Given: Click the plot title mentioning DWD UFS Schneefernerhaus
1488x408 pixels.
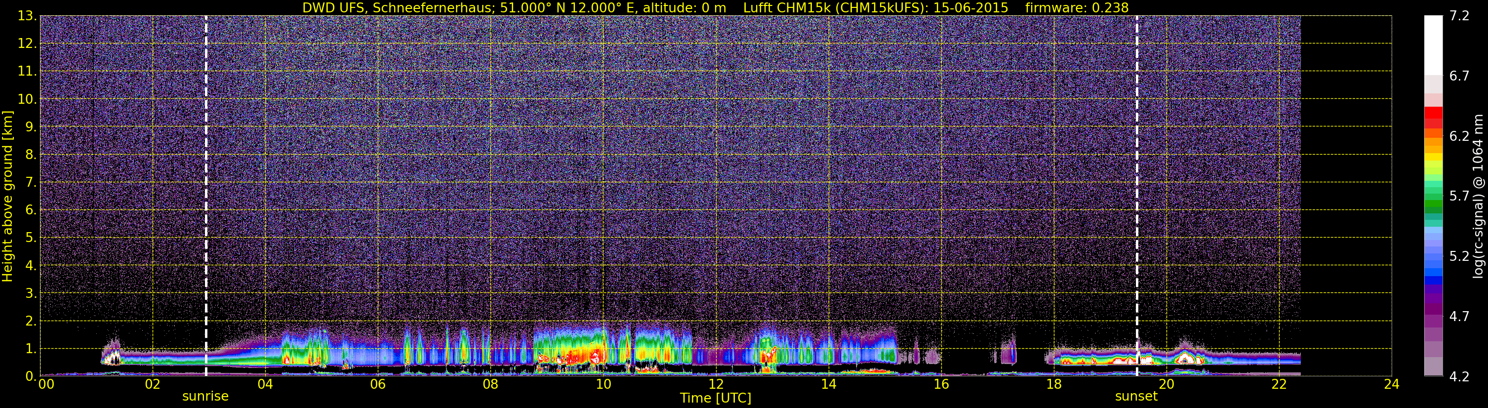Looking at the screenshot, I should pyautogui.click(x=715, y=7).
